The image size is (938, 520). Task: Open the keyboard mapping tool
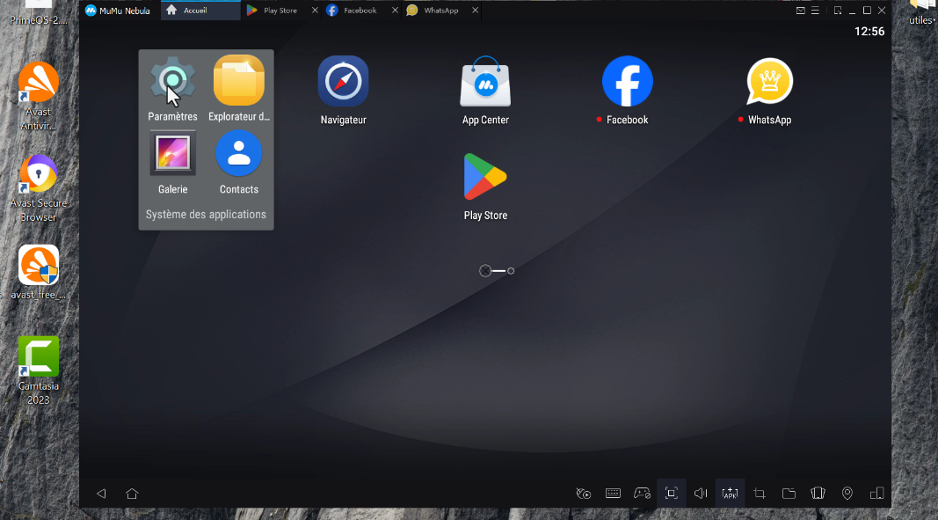click(613, 494)
